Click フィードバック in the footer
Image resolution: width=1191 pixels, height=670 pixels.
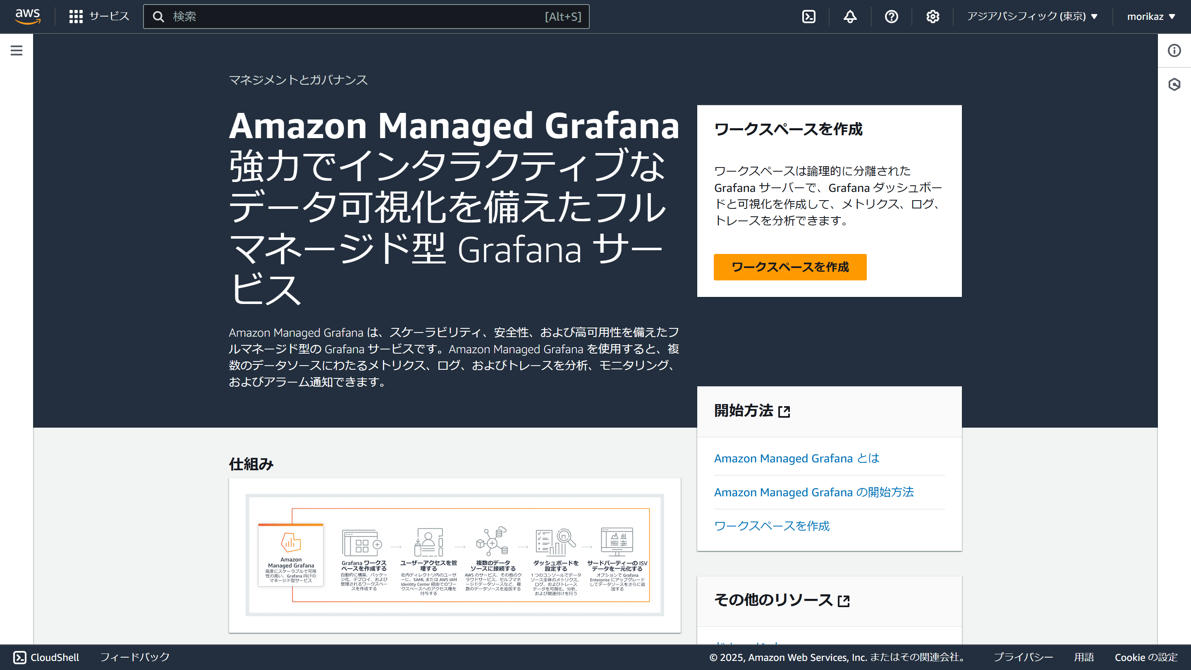135,657
